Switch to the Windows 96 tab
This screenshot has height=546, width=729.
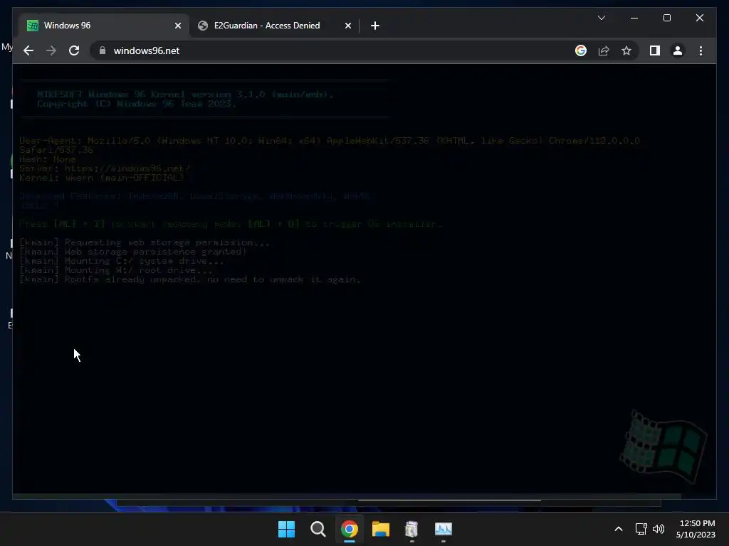point(104,26)
